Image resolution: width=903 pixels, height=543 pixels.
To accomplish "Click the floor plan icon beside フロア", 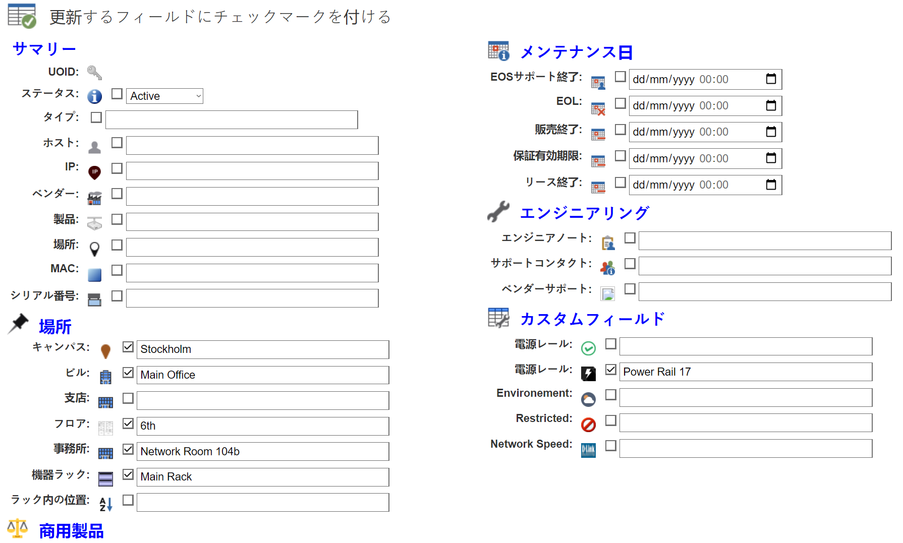I will coord(105,428).
